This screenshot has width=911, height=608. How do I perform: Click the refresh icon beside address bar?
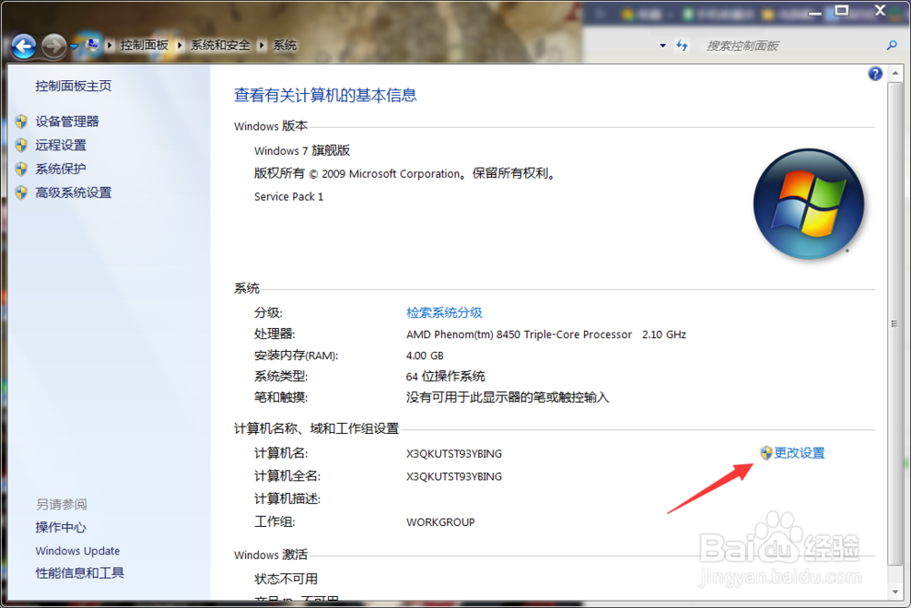(682, 46)
